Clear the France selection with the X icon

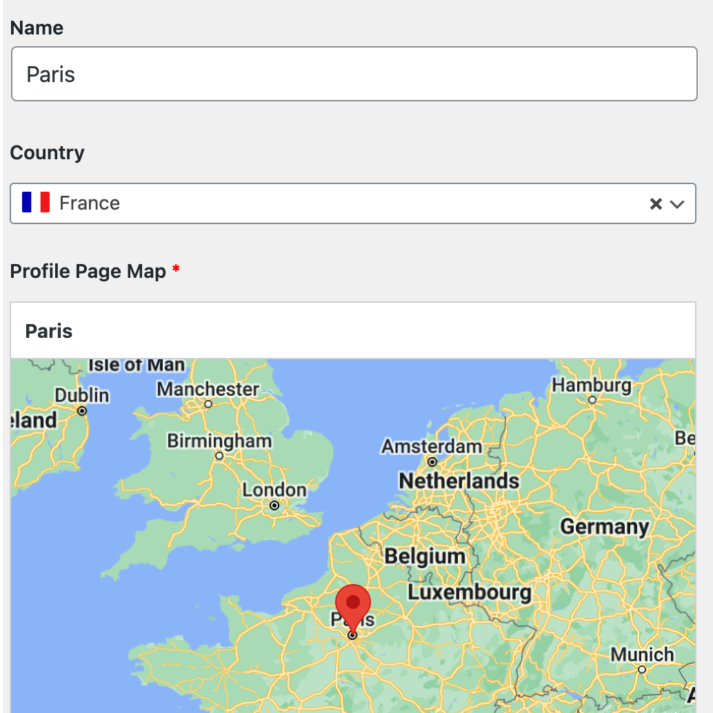[x=656, y=203]
